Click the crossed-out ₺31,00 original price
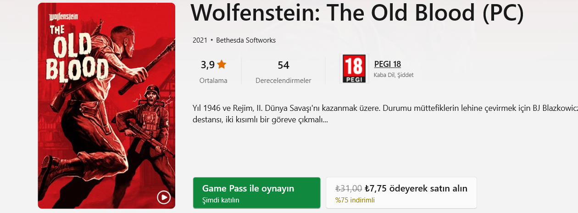 (349, 188)
